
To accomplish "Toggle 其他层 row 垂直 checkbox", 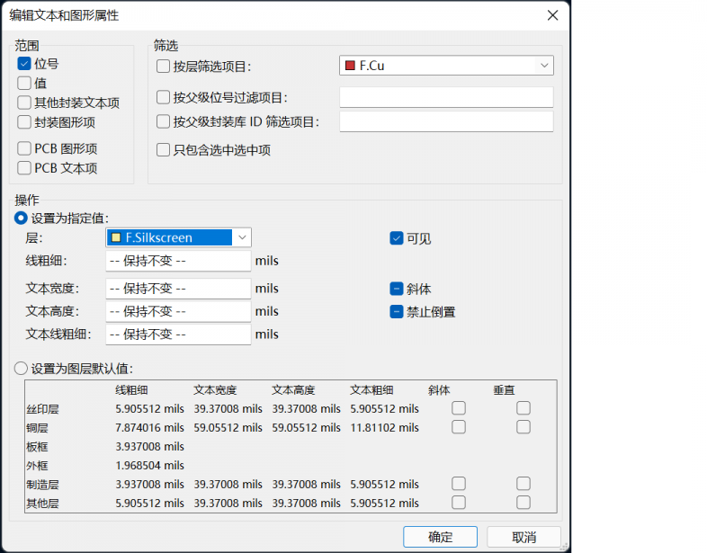I will click(524, 503).
